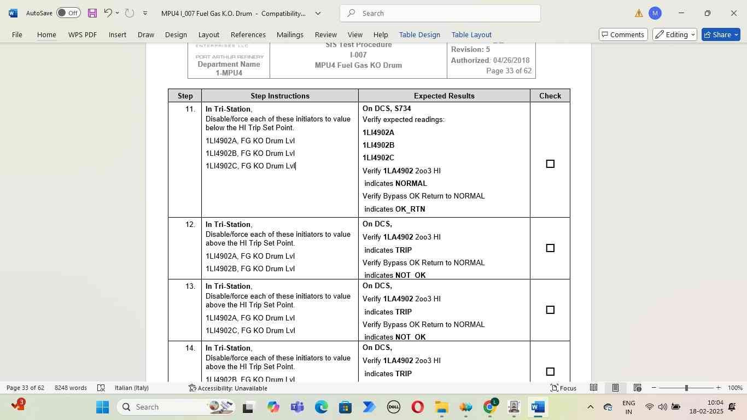The width and height of the screenshot is (747, 420).
Task: Click the Page 33 of 62 status indicator
Action: (x=25, y=388)
